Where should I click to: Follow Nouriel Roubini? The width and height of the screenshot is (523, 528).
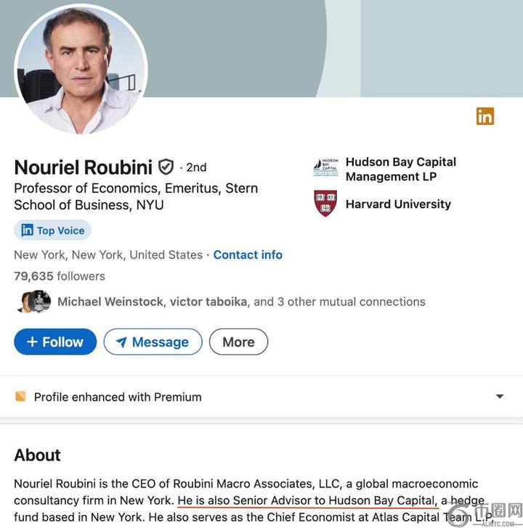point(55,342)
